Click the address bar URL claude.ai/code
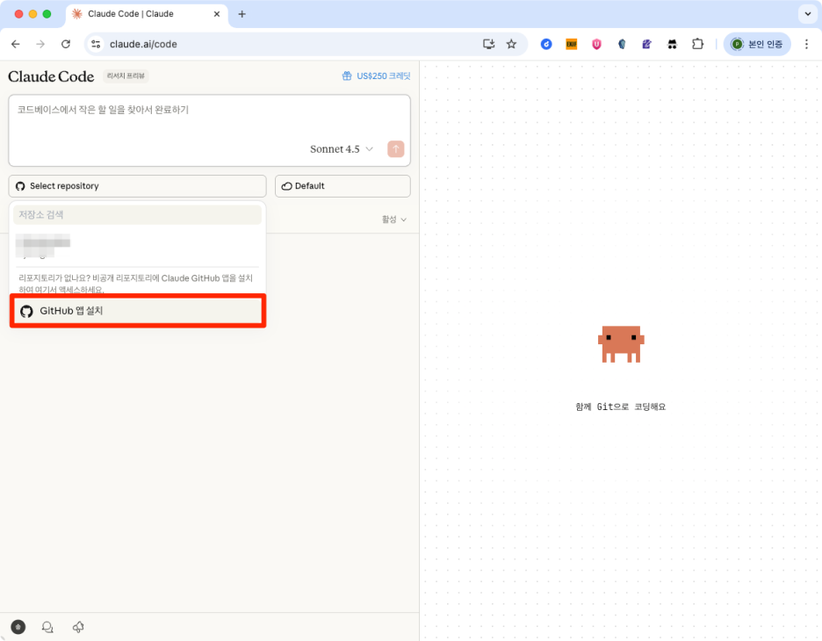The height and width of the screenshot is (641, 822). (143, 44)
